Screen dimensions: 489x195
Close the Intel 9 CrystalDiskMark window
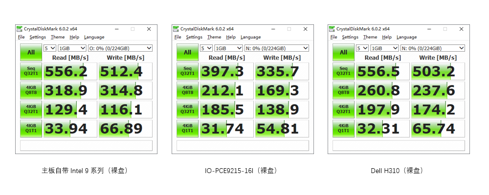pyautogui.click(x=149, y=29)
